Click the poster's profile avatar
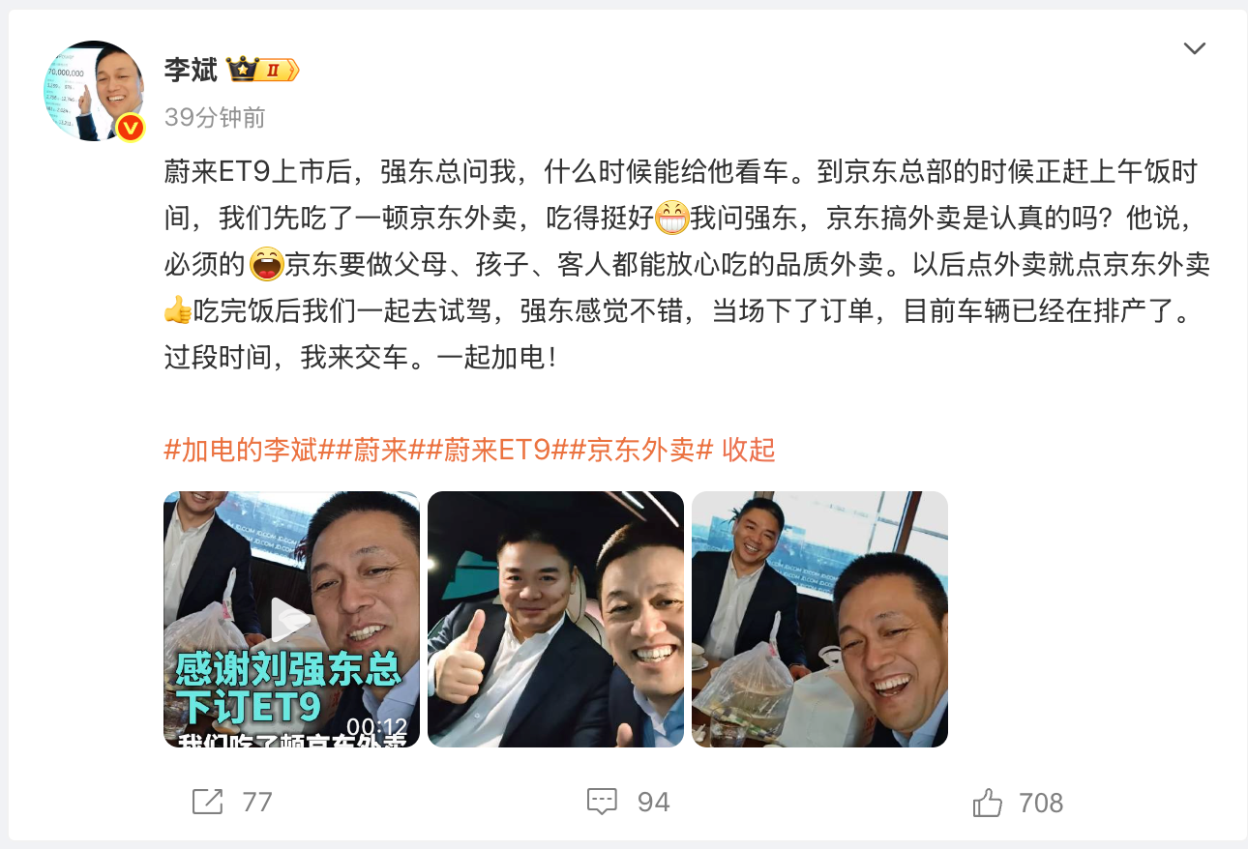Image resolution: width=1248 pixels, height=849 pixels. coord(93,91)
